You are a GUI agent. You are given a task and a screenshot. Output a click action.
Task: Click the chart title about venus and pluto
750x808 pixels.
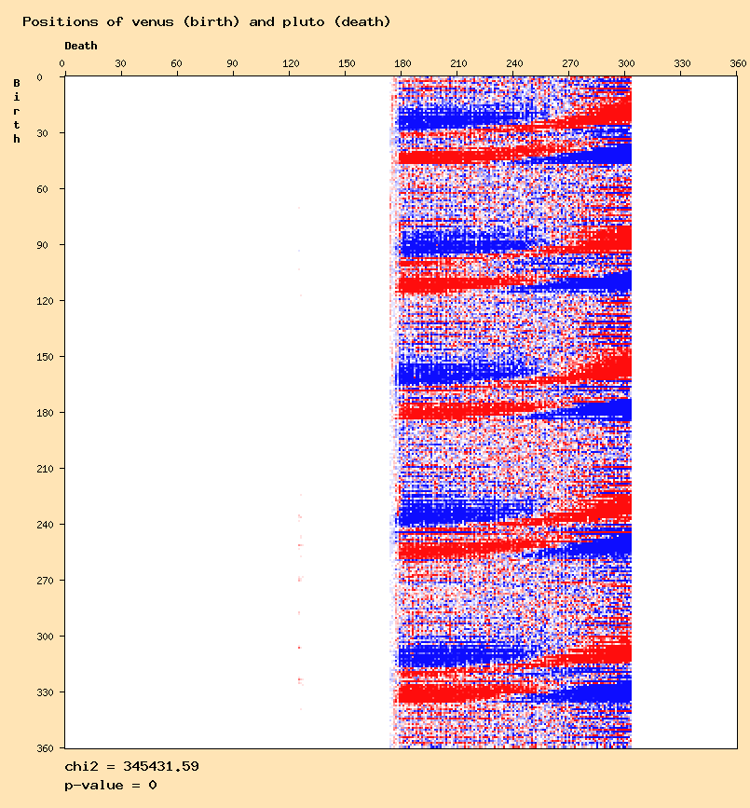(206, 21)
